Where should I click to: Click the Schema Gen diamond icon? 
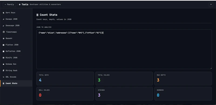tap(4, 64)
